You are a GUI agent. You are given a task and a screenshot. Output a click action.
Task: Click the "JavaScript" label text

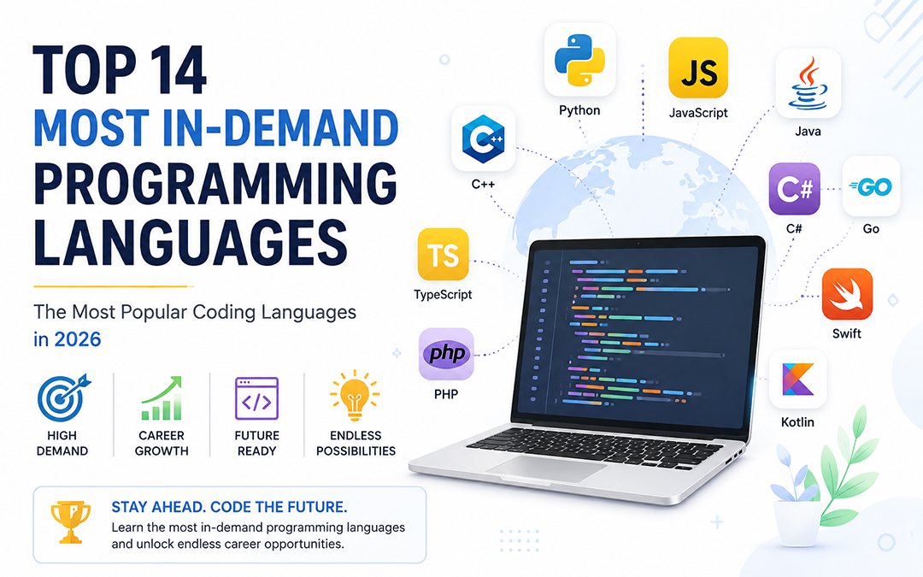[698, 113]
